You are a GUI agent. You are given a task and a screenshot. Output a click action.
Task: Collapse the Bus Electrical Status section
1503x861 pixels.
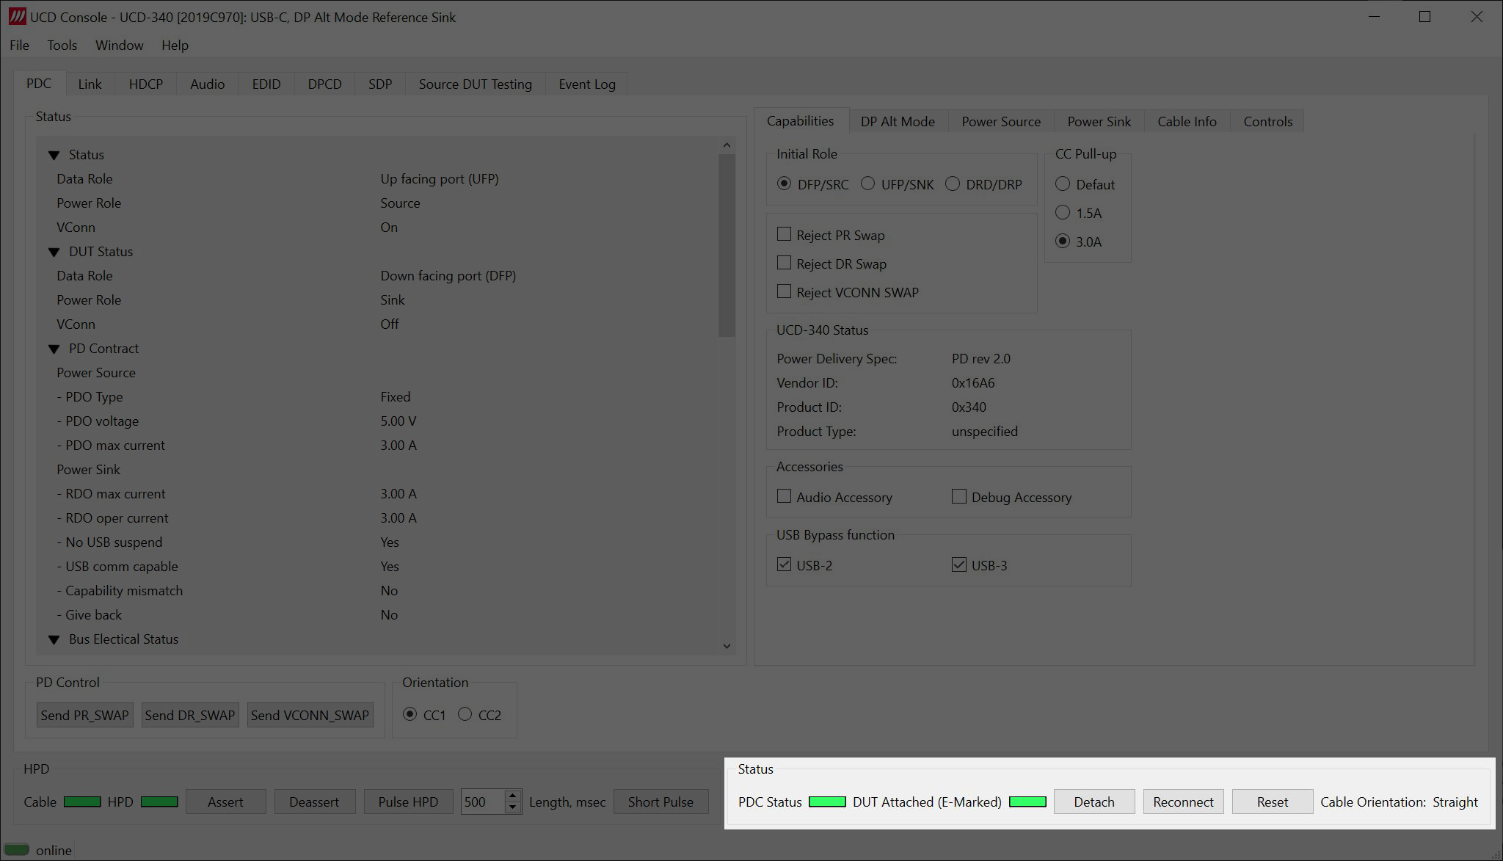pos(54,639)
